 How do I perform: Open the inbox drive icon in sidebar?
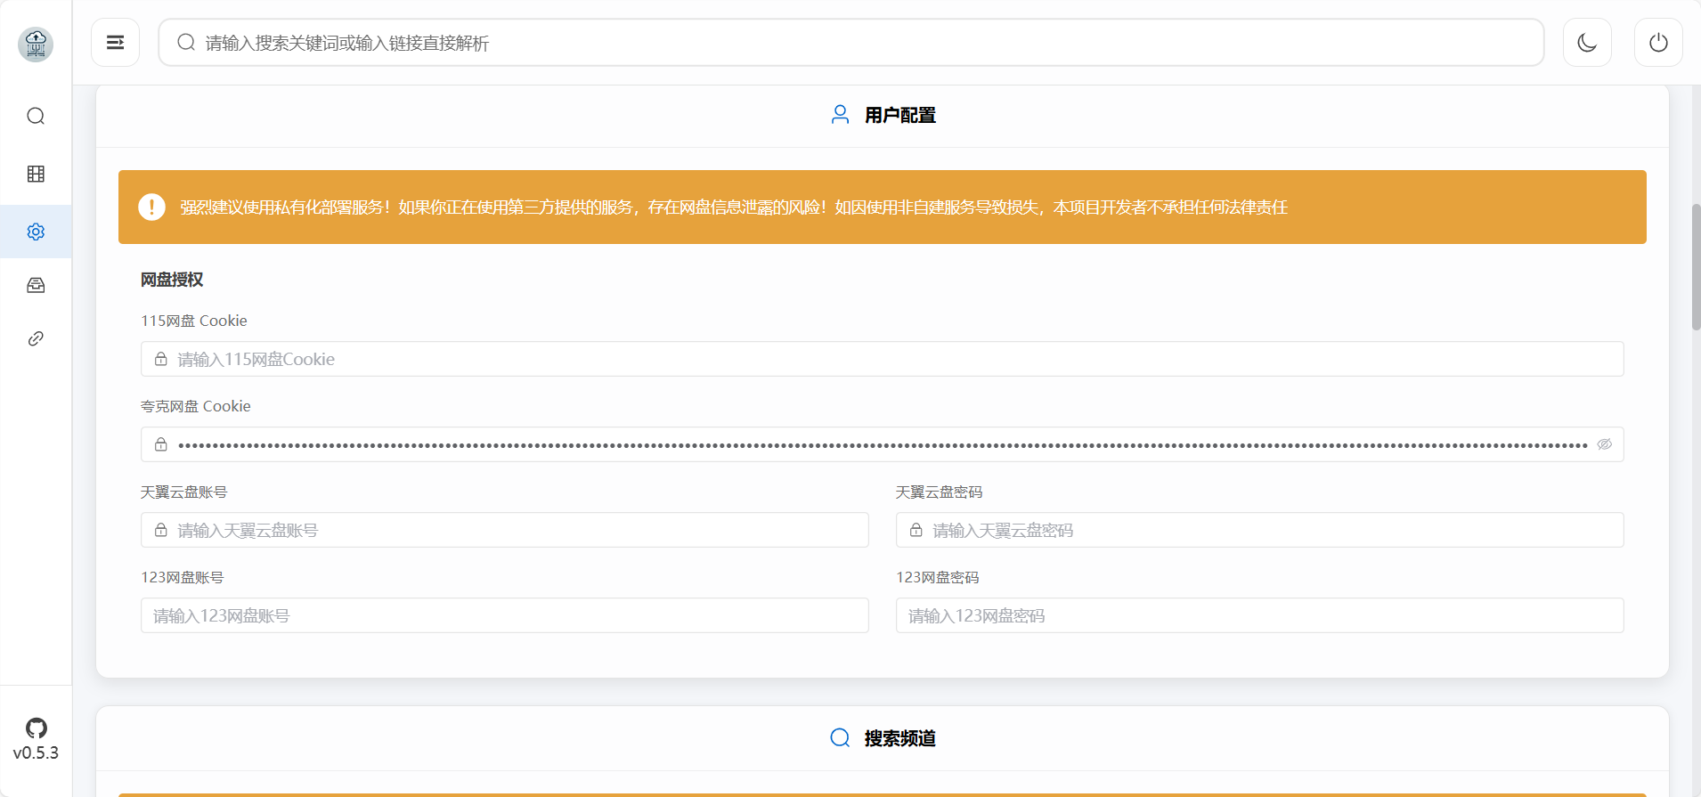point(36,285)
